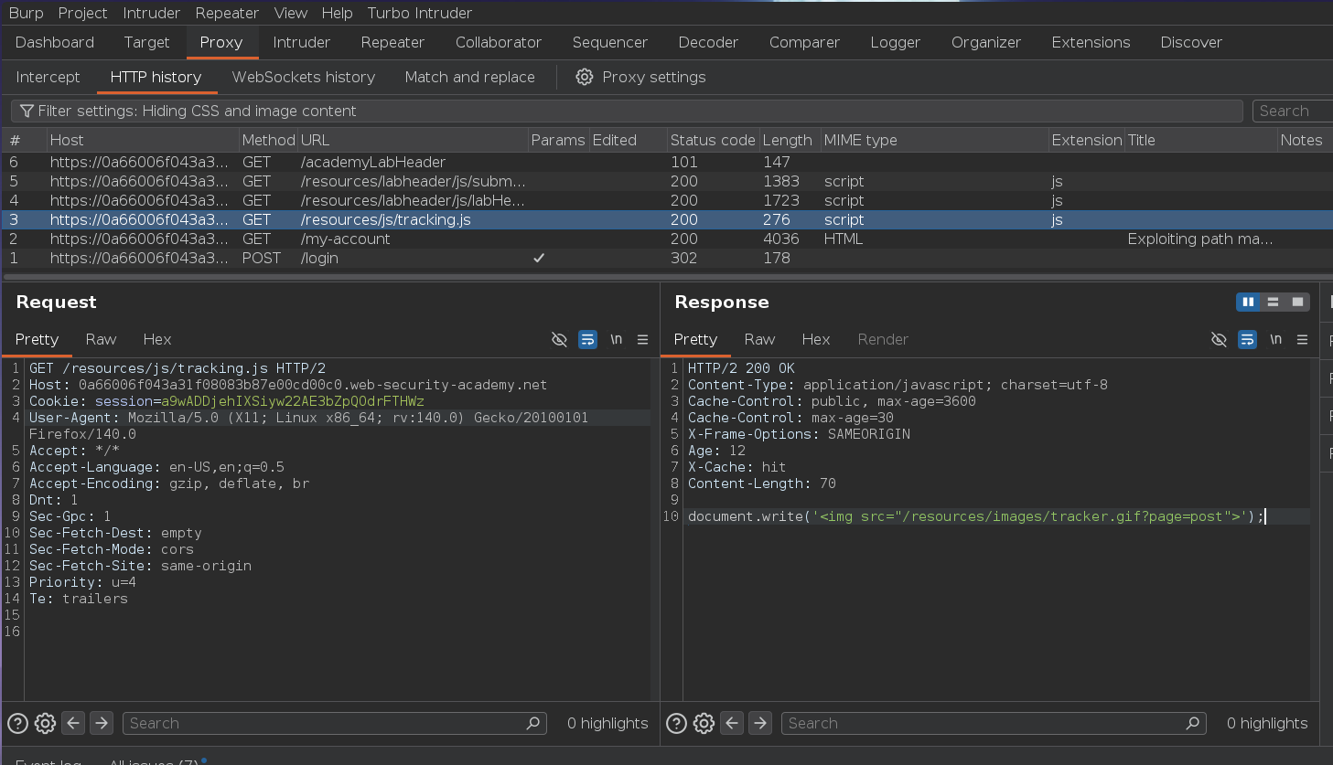
Task: Go to next match in Request search
Action: click(102, 723)
